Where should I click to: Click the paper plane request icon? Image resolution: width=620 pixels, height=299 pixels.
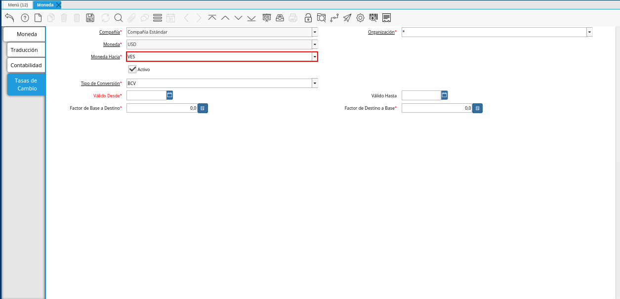347,18
